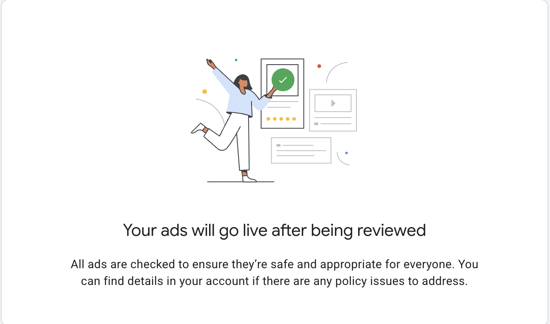Click the woman's white shoe on the ground line
Image resolution: width=550 pixels, height=324 pixels.
coord(249,178)
